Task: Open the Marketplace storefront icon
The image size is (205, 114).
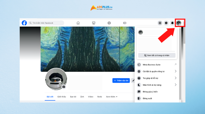Action: (x=94, y=23)
